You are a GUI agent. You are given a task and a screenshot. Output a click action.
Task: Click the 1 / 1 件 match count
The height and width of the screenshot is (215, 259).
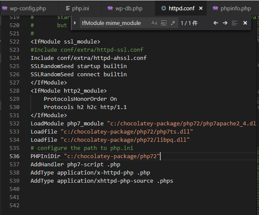click(x=189, y=23)
